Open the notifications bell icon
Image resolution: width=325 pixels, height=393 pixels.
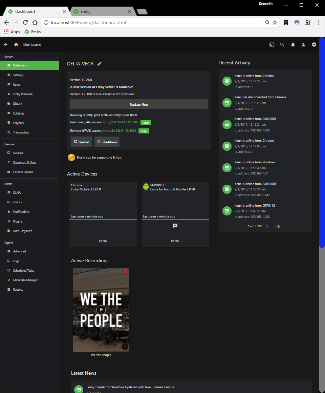[293, 45]
